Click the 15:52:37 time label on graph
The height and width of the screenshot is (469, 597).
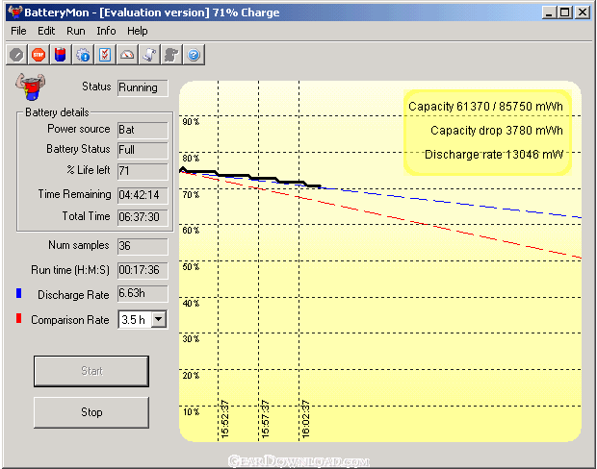tap(224, 419)
